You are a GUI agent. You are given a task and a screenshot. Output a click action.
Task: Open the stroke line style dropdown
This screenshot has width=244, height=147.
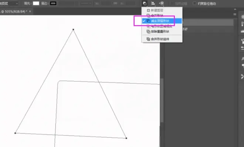point(86,3)
